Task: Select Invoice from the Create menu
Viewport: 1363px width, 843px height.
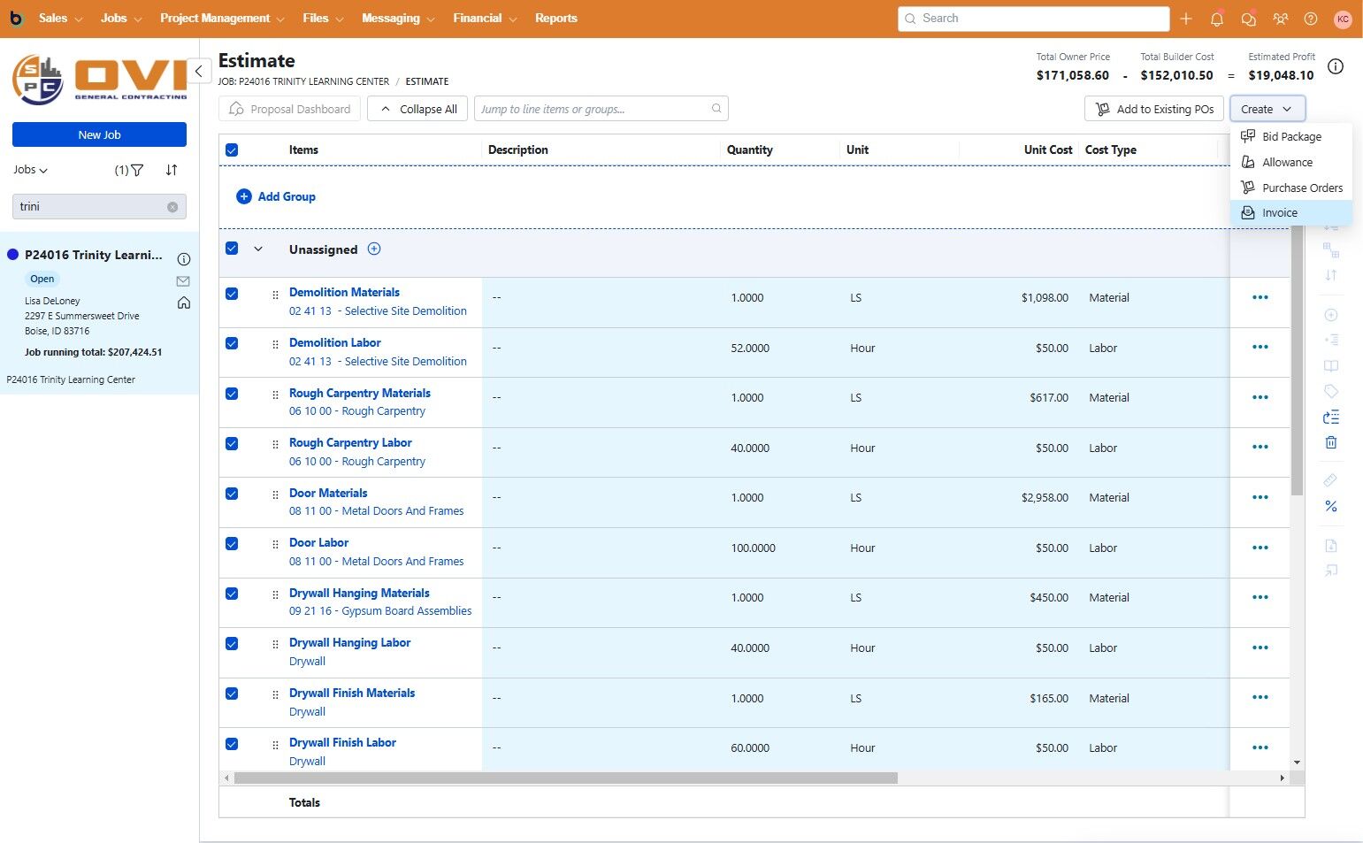Action: pos(1279,213)
